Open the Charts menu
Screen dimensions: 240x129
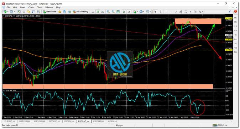click(31, 7)
